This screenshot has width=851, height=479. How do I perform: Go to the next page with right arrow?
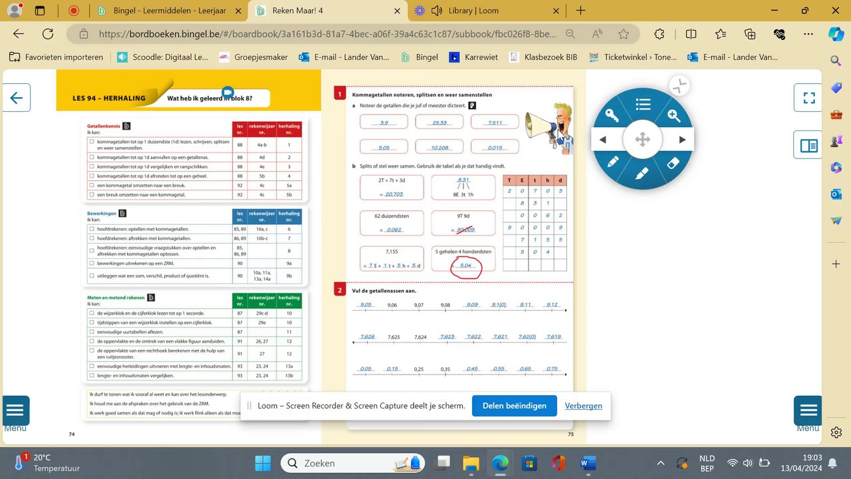682,140
